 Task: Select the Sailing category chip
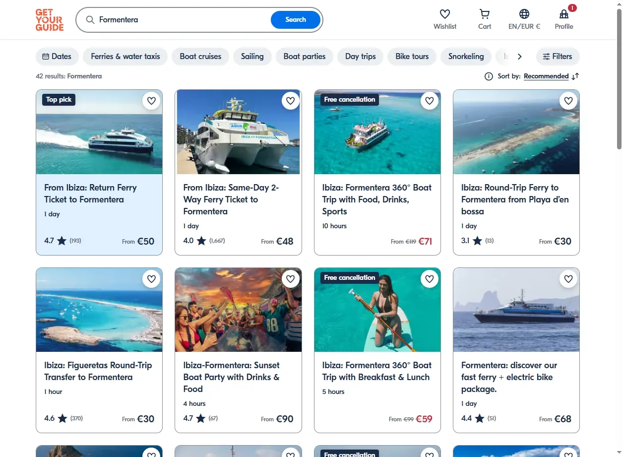[x=252, y=57]
